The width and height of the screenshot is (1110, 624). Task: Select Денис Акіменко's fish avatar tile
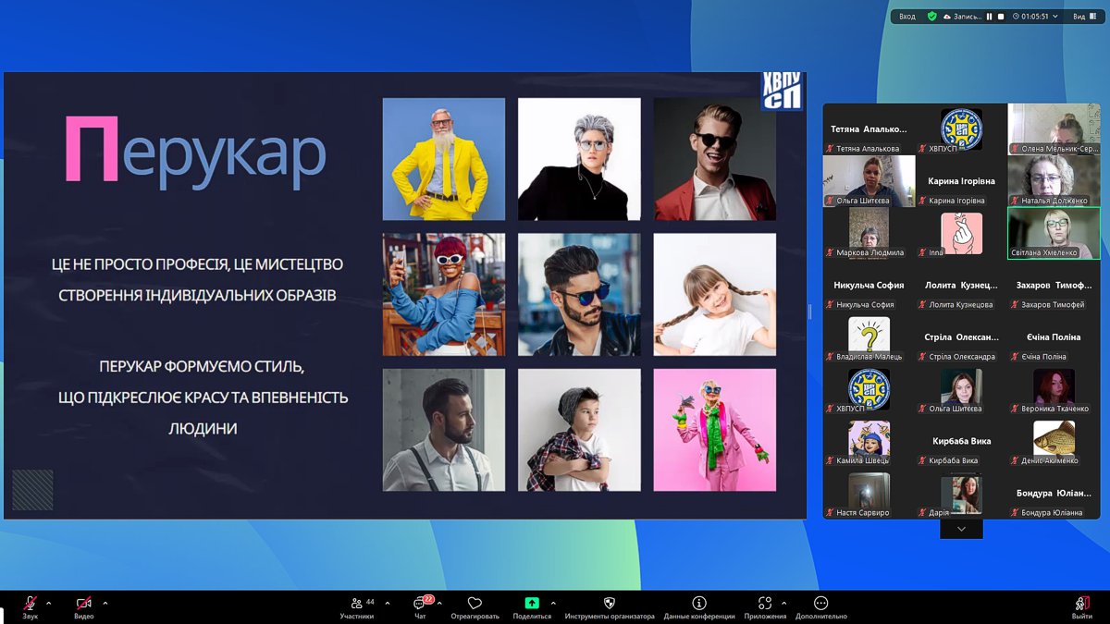[1054, 441]
